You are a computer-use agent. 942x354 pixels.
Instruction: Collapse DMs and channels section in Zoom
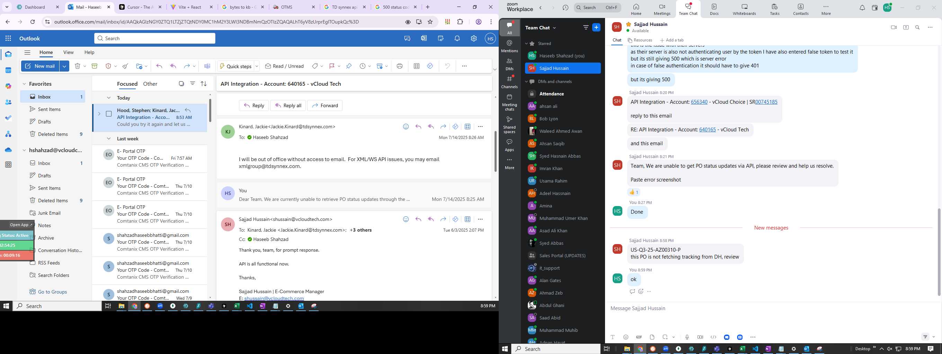[x=526, y=81]
